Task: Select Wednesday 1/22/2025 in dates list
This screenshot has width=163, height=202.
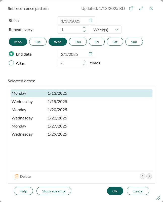Action: click(x=39, y=118)
